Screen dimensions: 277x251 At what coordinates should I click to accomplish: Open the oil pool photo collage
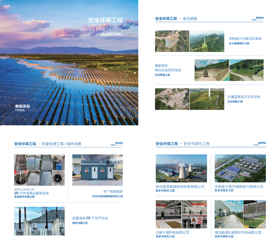(x=39, y=170)
